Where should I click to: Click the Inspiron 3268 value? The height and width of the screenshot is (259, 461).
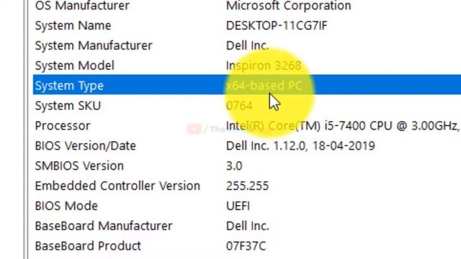(x=264, y=65)
